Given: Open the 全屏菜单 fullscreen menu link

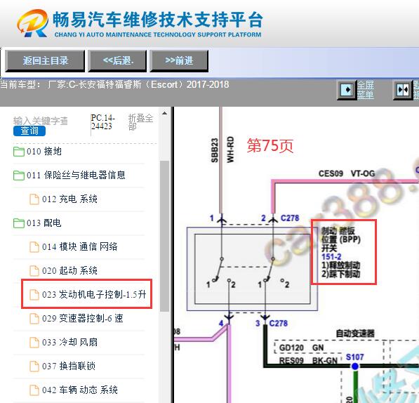Looking at the screenshot, I should [365, 90].
